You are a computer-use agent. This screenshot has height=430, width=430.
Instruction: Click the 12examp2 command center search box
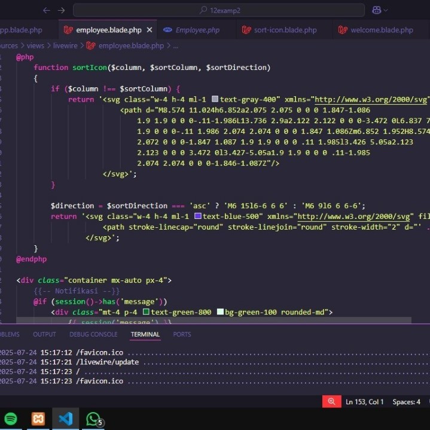[x=218, y=10]
